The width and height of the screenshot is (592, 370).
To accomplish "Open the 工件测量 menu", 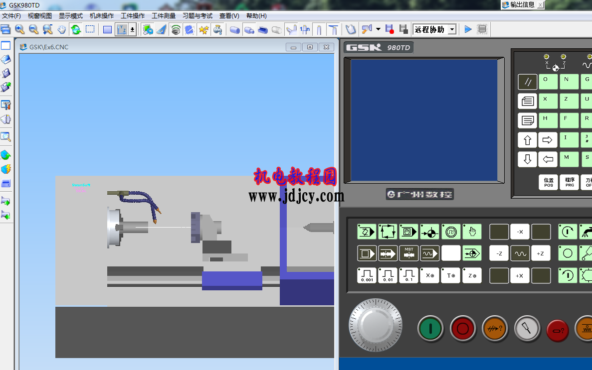I will pyautogui.click(x=164, y=16).
